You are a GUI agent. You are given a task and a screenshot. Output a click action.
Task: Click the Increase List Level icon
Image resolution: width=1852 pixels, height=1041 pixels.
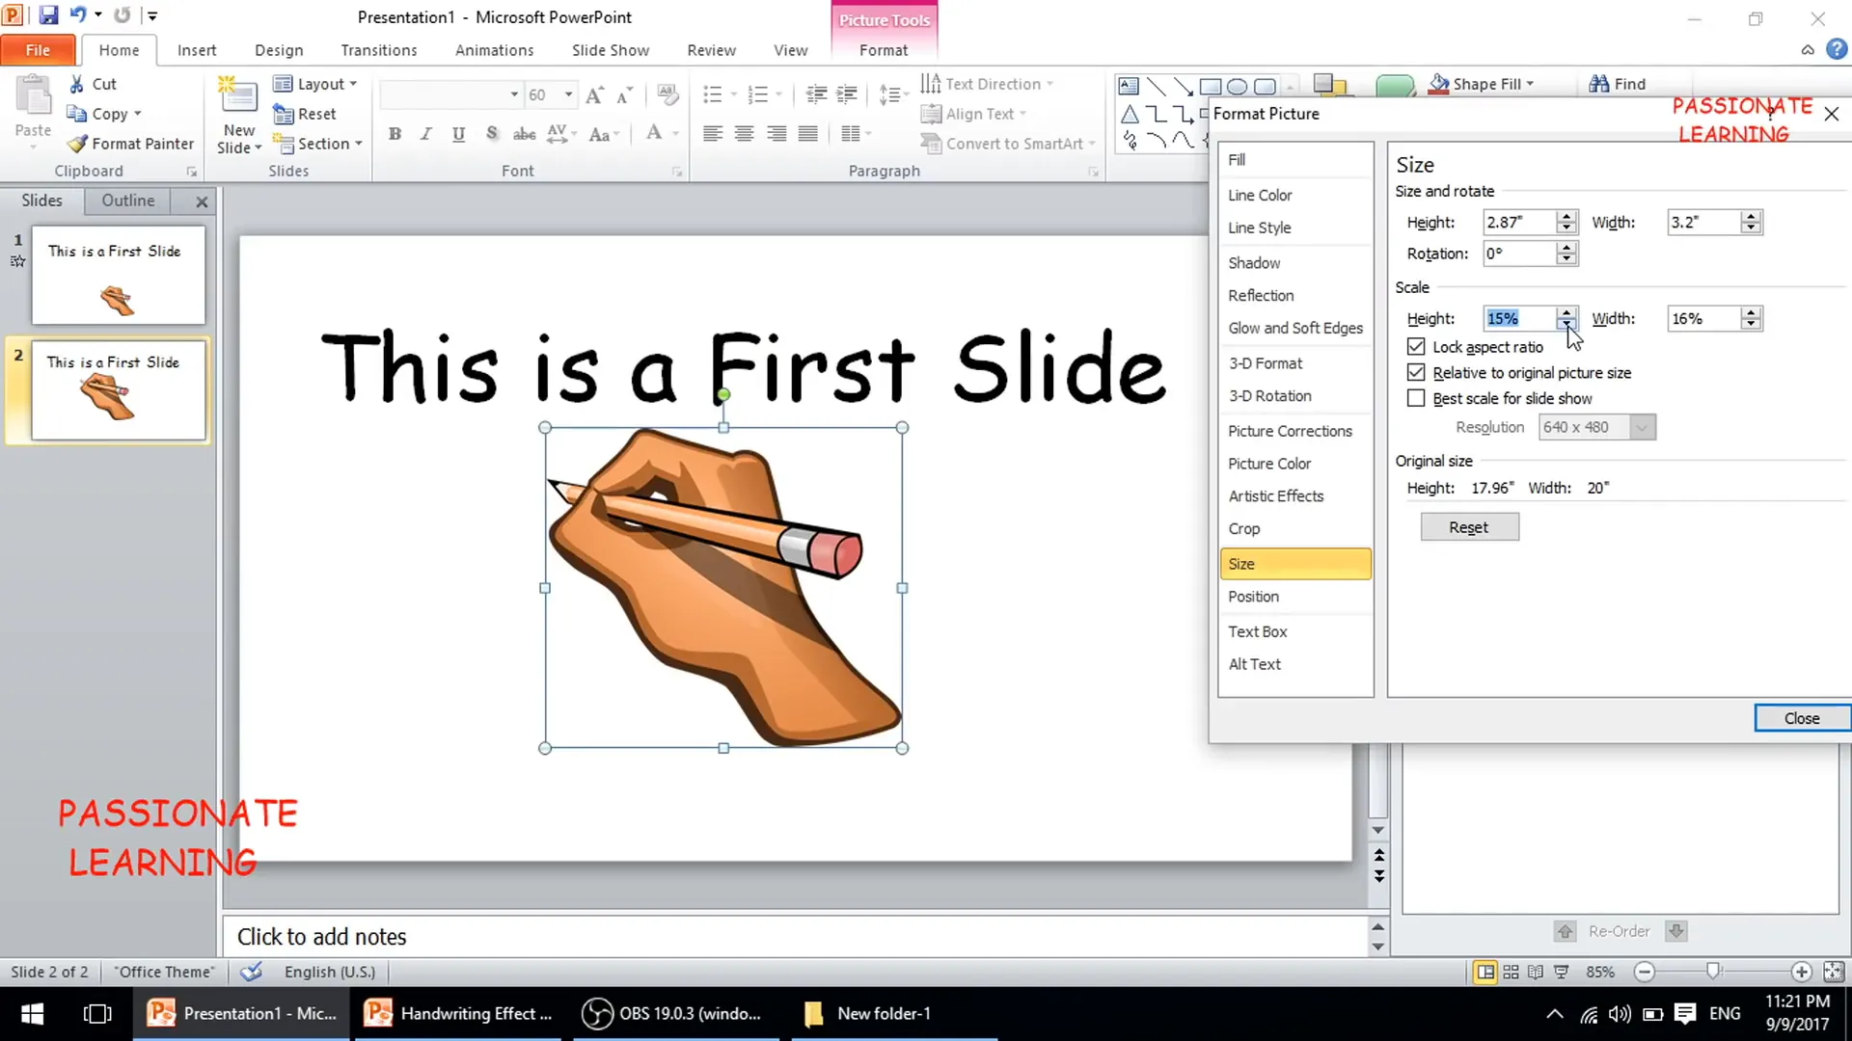[847, 94]
